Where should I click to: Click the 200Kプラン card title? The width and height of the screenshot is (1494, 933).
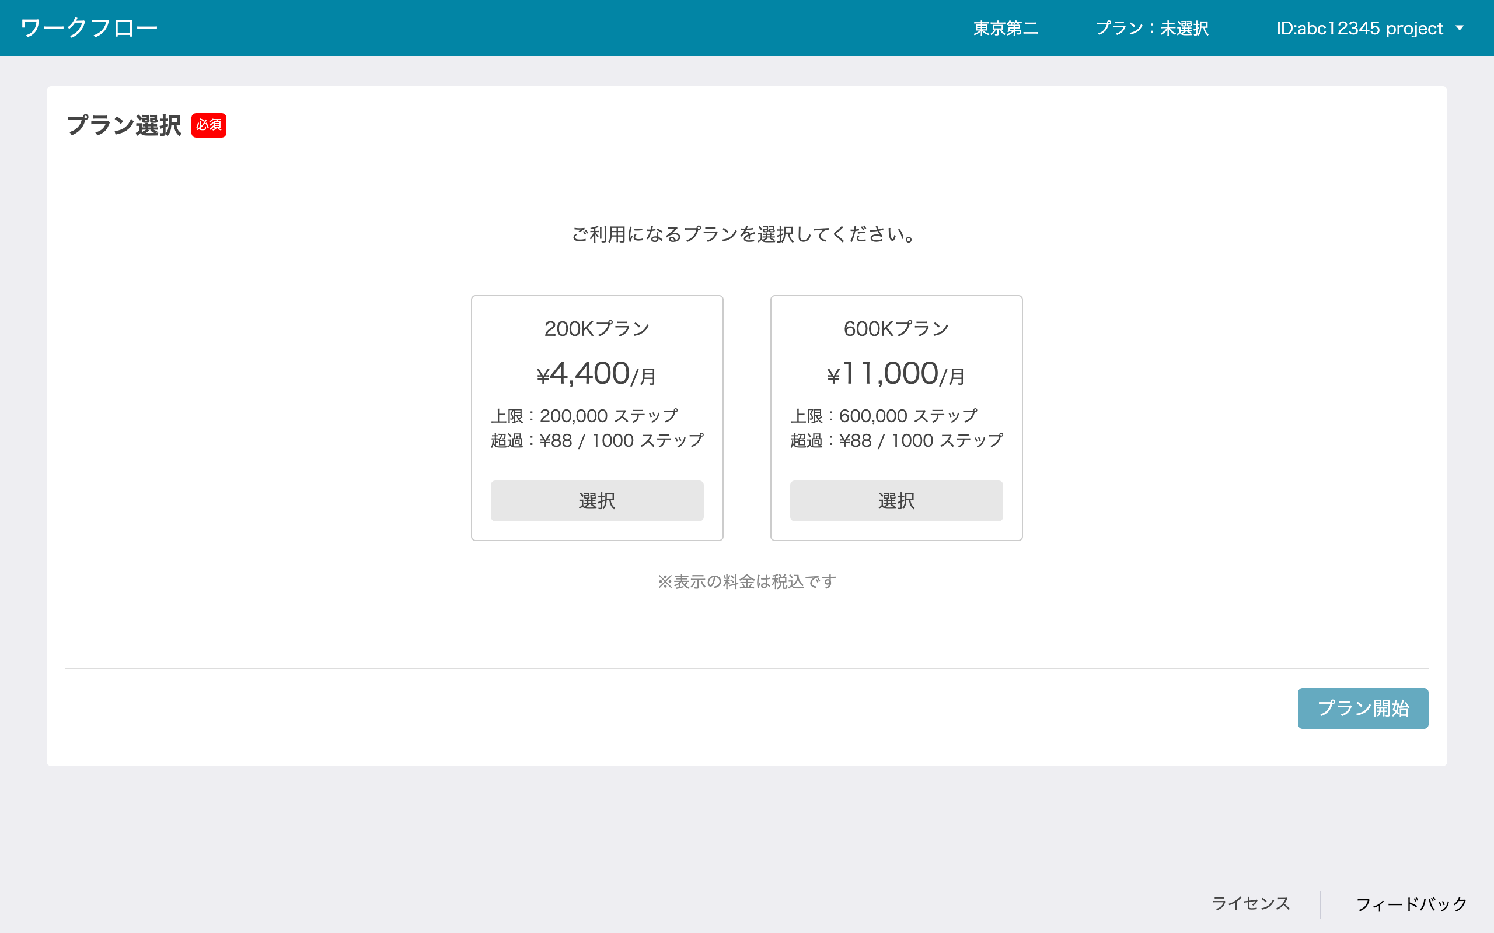tap(596, 329)
